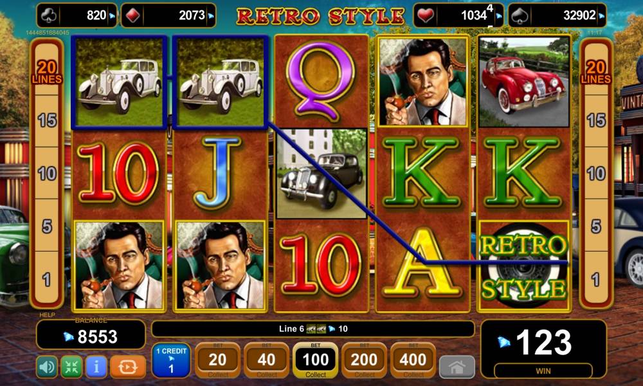The height and width of the screenshot is (386, 643).
Task: Collect with the 20 bet button
Action: pyautogui.click(x=217, y=360)
